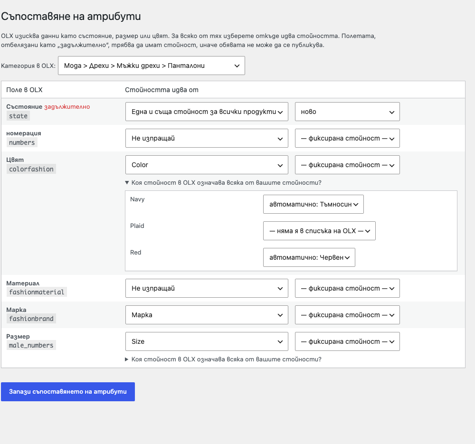Open fixed value dropdown in Размер row

coord(348,341)
